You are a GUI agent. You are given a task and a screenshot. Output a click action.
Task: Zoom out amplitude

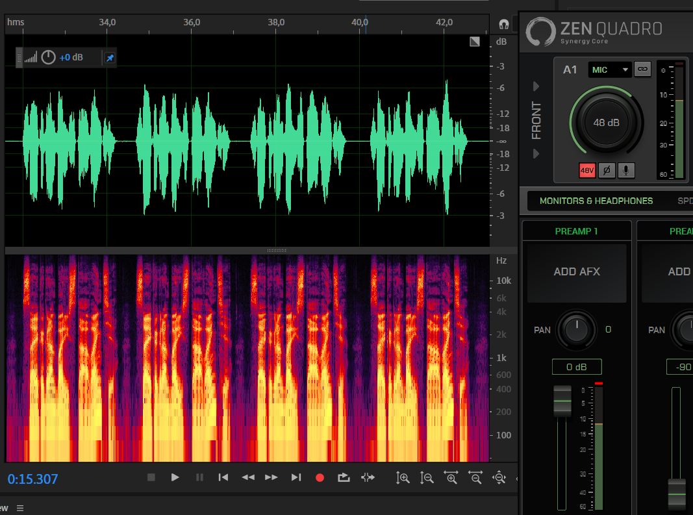427,478
